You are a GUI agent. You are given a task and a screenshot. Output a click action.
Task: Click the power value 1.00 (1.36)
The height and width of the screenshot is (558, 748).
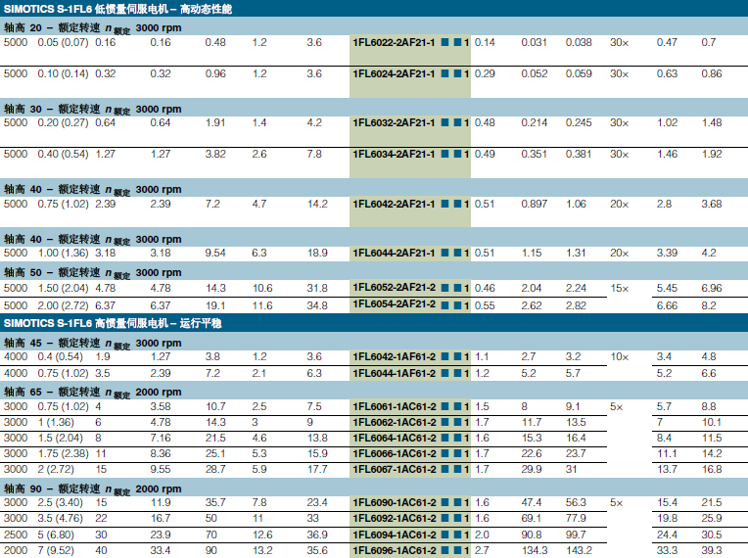coord(63,254)
